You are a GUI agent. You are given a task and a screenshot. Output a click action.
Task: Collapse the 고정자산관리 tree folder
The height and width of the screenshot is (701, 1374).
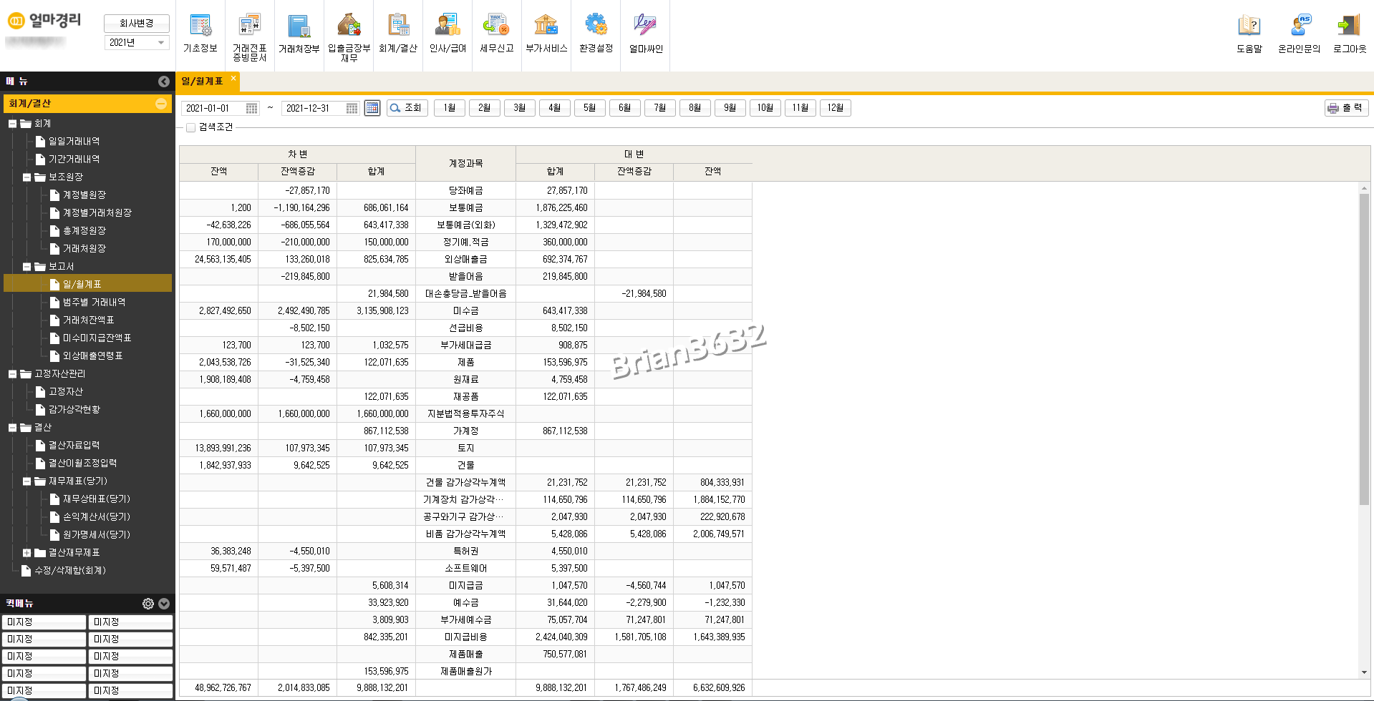pos(12,374)
